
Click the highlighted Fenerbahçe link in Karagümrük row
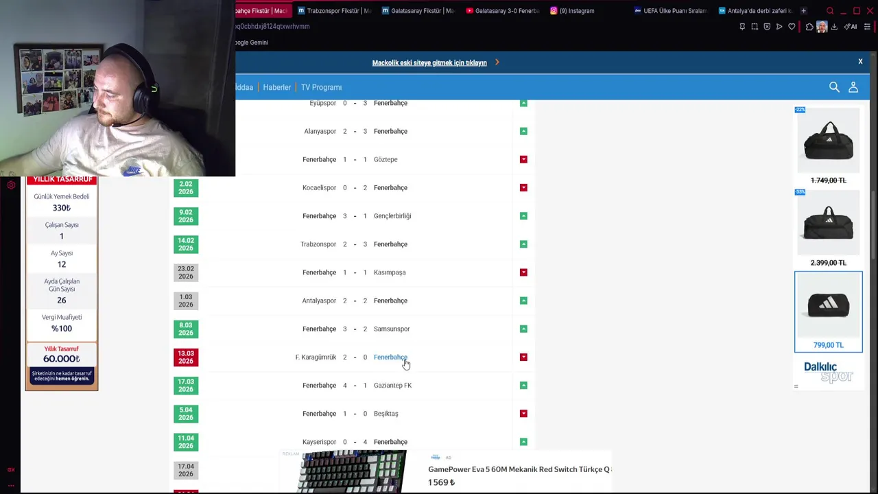point(390,357)
